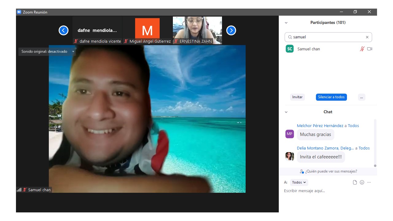
Task: Toggle Samuel chan muted microphone icon
Action: [362, 49]
